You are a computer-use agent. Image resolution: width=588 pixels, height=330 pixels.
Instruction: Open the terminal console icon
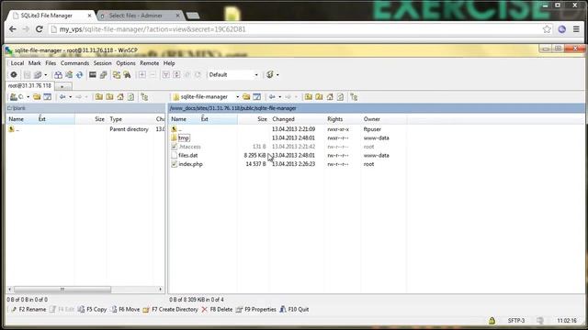tap(93, 75)
